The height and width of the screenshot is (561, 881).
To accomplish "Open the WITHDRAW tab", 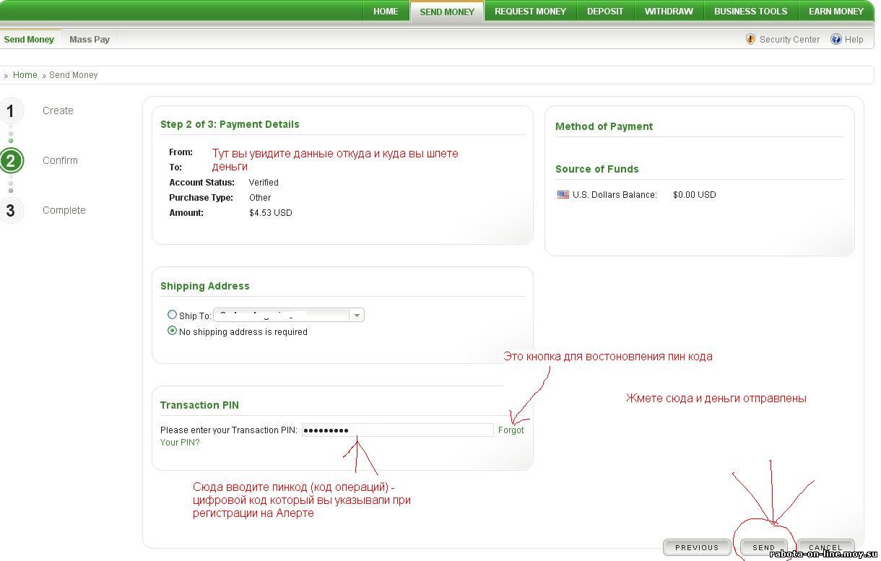I will point(668,12).
